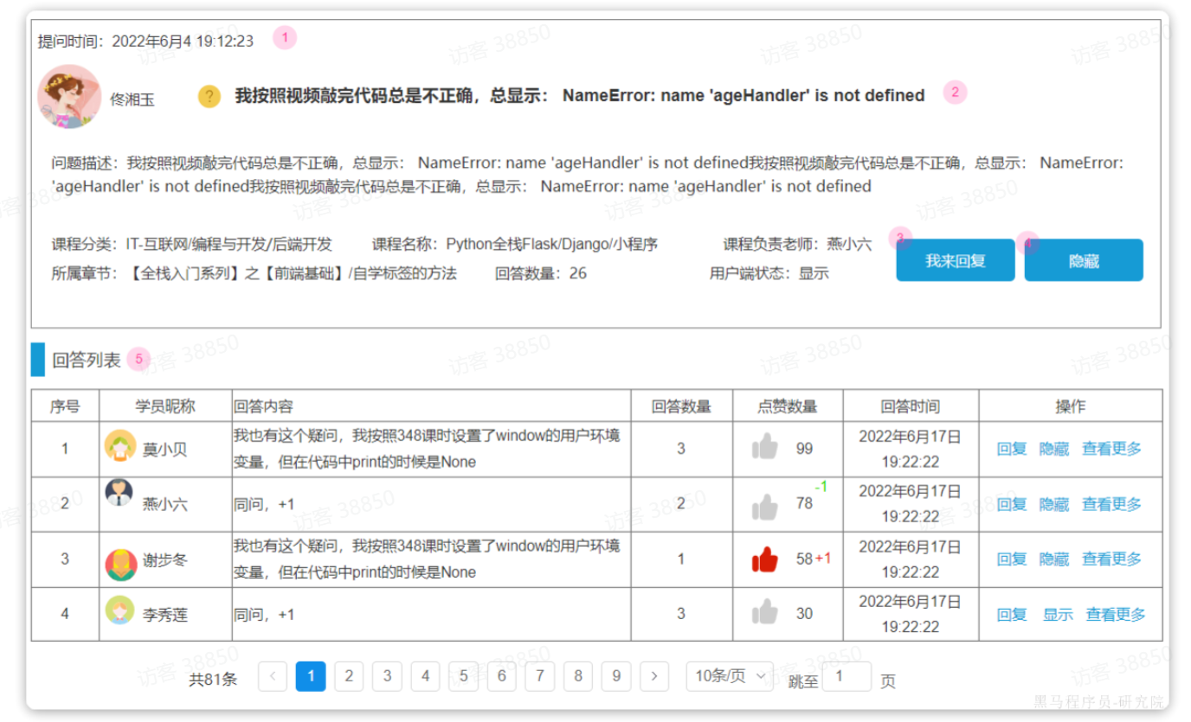Go to page 6
This screenshot has height=722, width=1191.
[x=501, y=676]
